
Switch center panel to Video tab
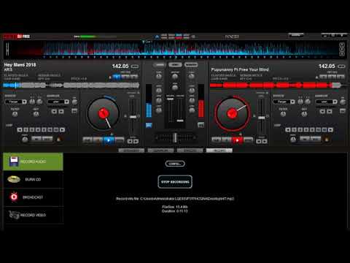(x=175, y=65)
